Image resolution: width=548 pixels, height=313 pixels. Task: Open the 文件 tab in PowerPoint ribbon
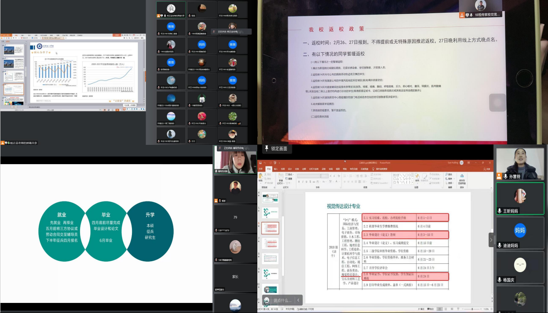pos(261,169)
